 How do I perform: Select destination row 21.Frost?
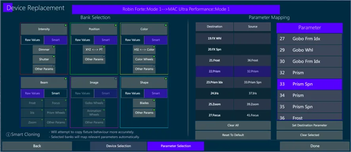point(214,60)
